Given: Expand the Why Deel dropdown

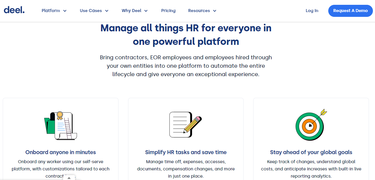Looking at the screenshot, I should tap(134, 11).
